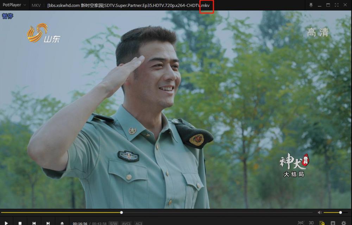Open the PotPlayer main menu dropdown
This screenshot has height=225, width=352.
tap(14, 5)
